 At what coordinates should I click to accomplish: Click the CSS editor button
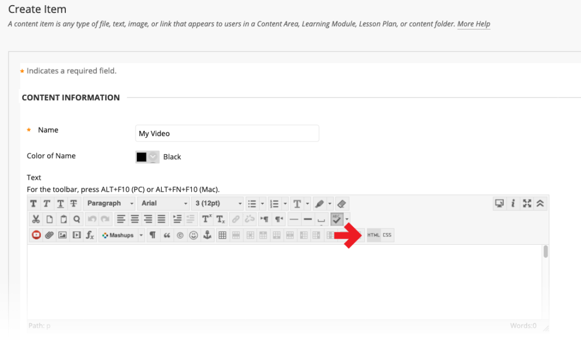(387, 235)
